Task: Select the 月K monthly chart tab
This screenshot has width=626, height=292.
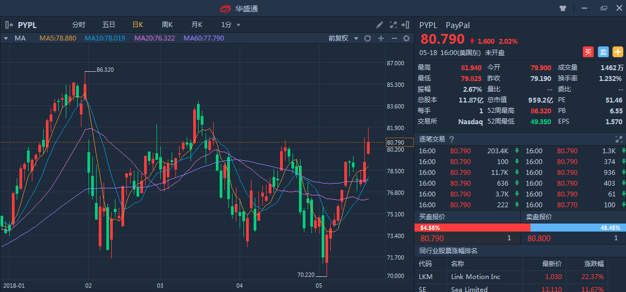Action: [x=196, y=25]
